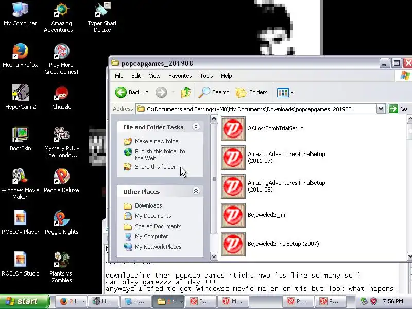Open the Help menu

[226, 76]
